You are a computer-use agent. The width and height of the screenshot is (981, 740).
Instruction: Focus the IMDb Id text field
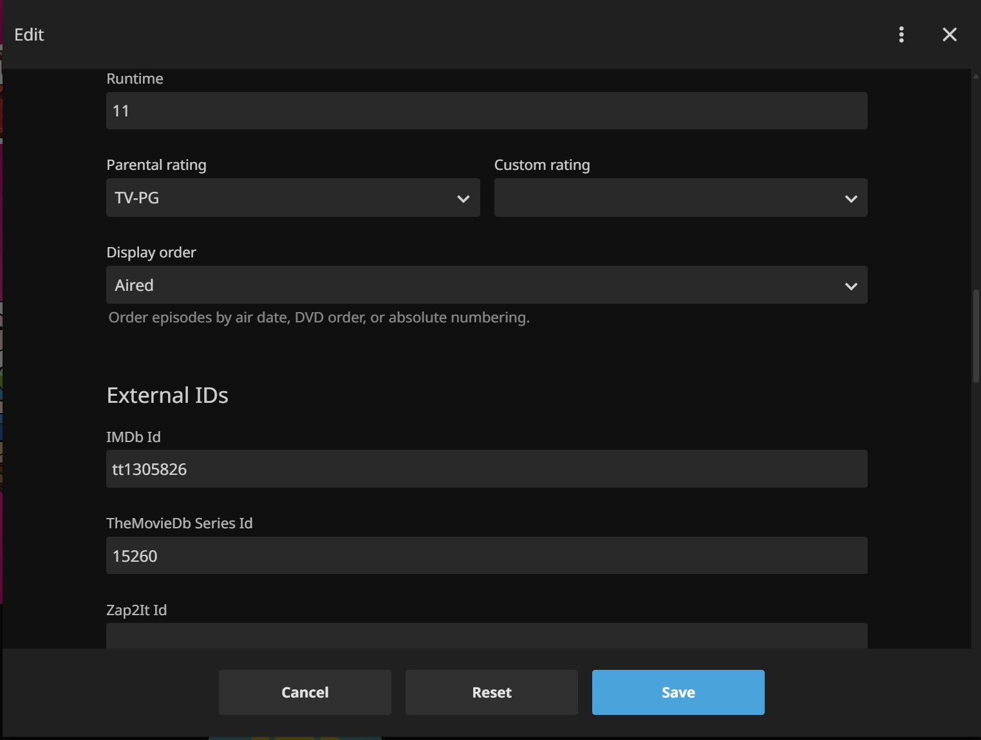(486, 469)
